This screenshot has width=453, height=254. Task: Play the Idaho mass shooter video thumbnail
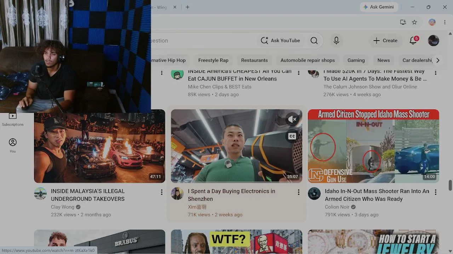point(373,146)
